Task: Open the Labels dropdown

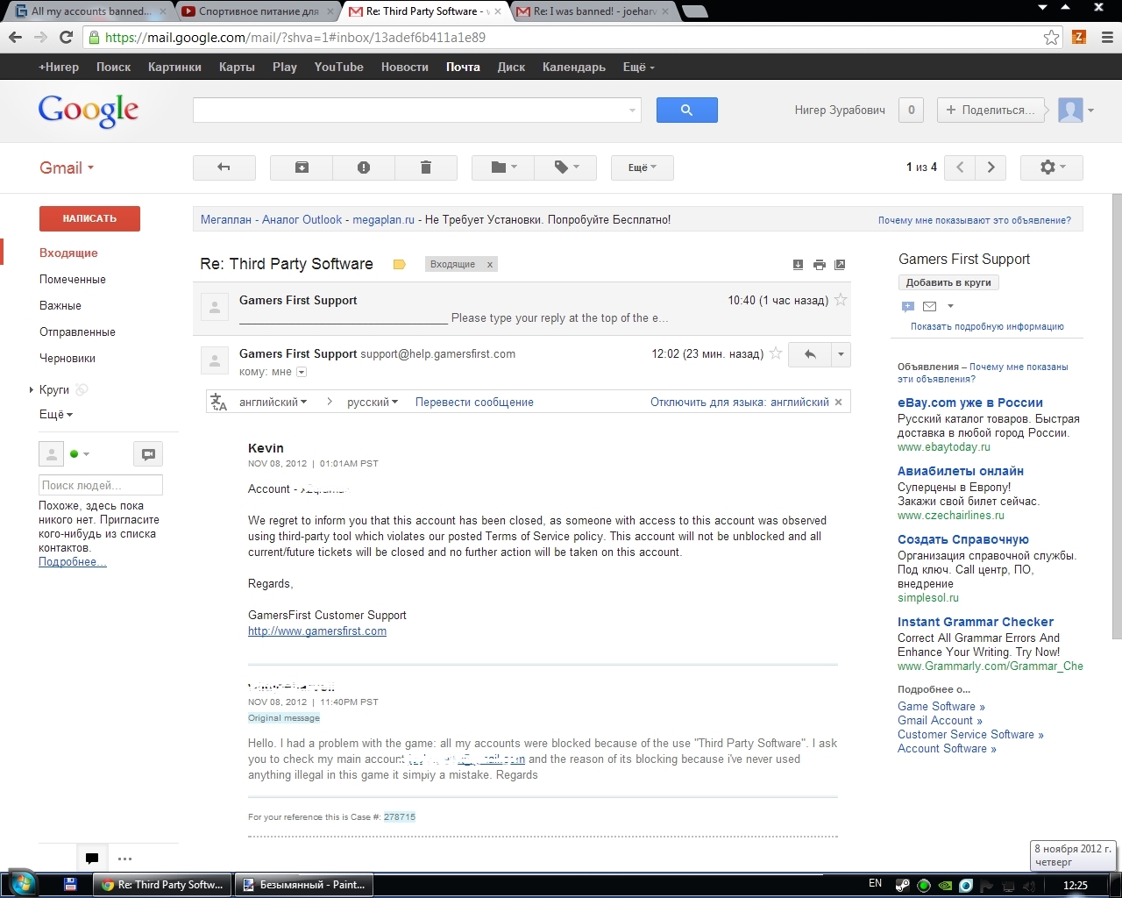Action: [x=565, y=167]
